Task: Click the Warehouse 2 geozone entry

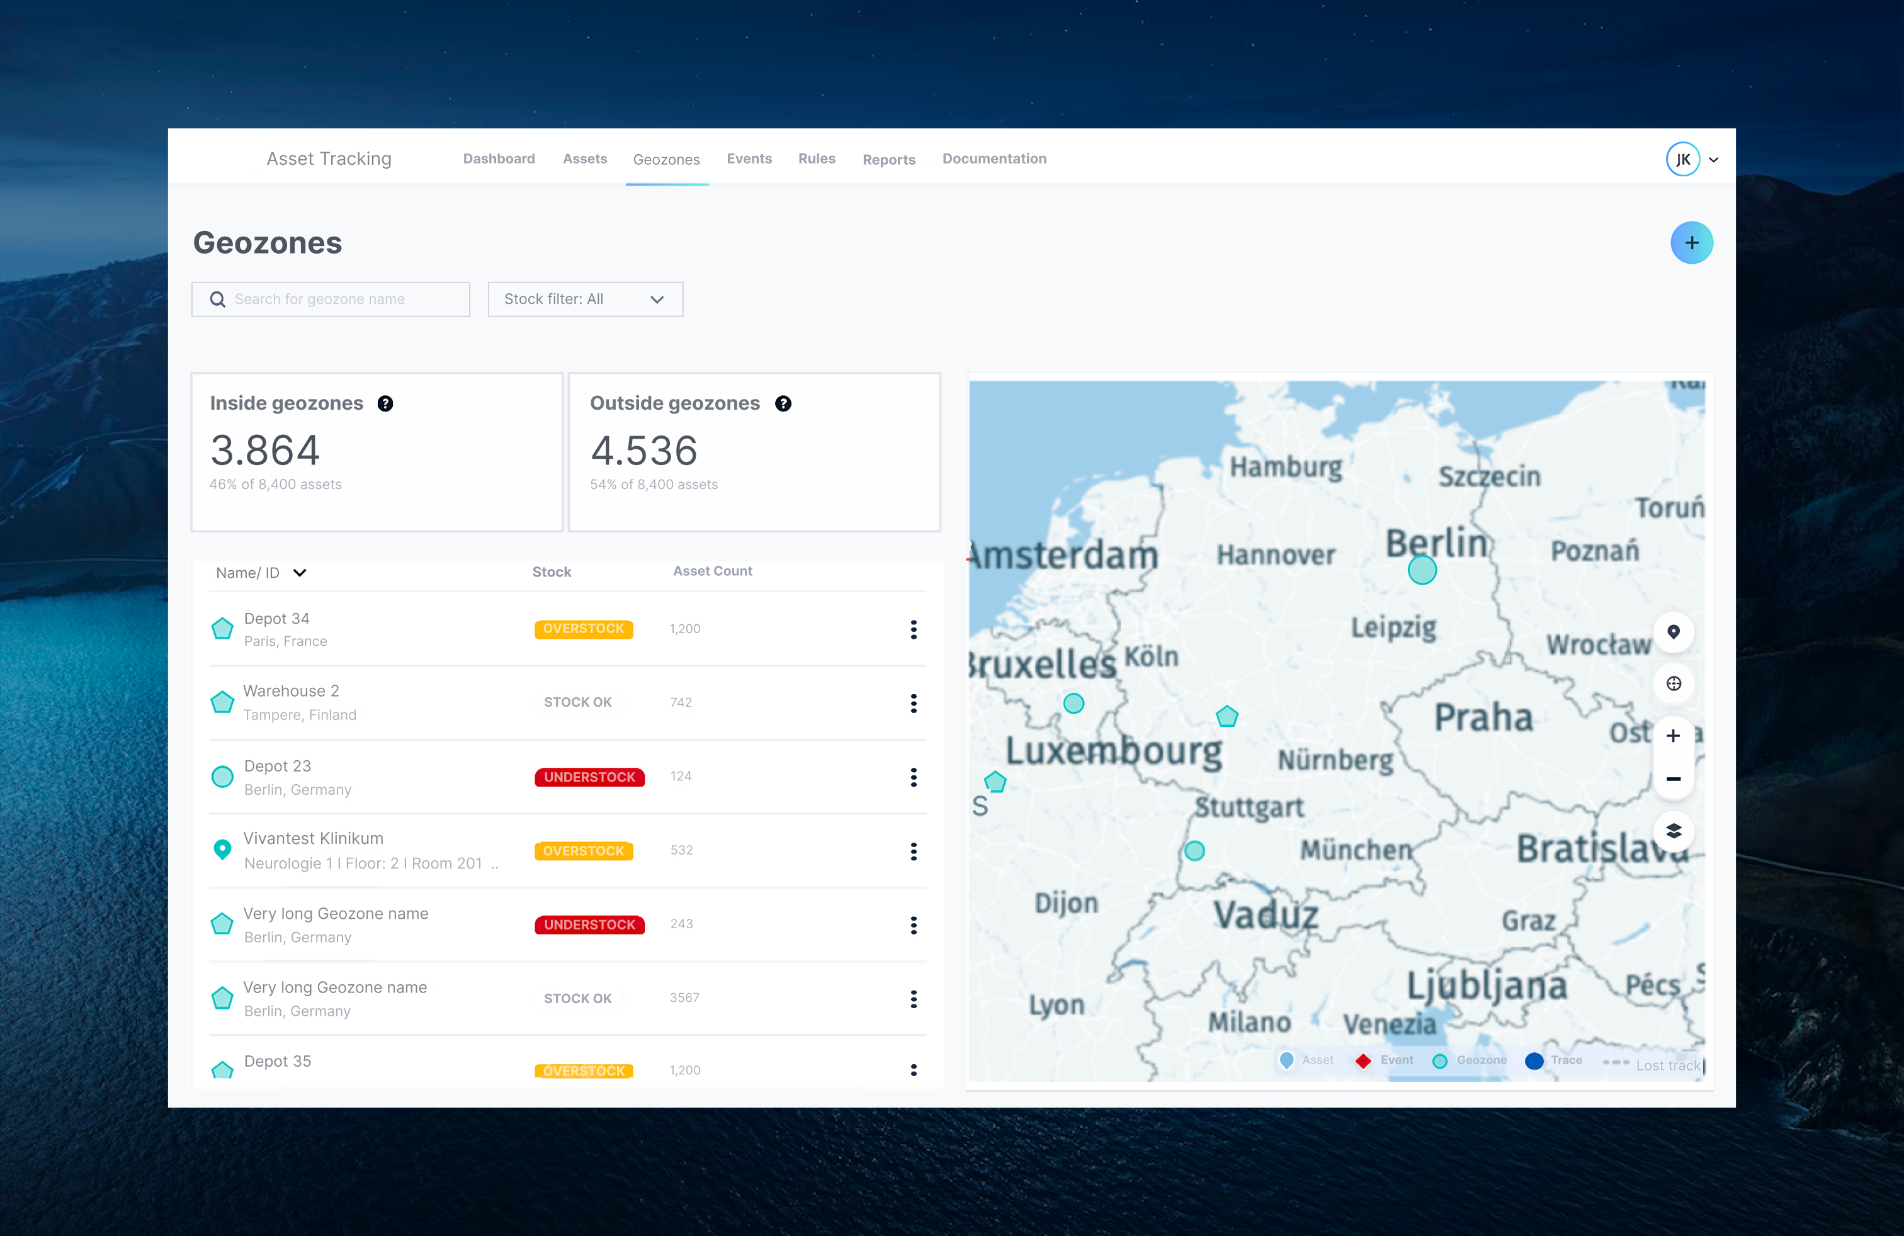Action: 291,692
